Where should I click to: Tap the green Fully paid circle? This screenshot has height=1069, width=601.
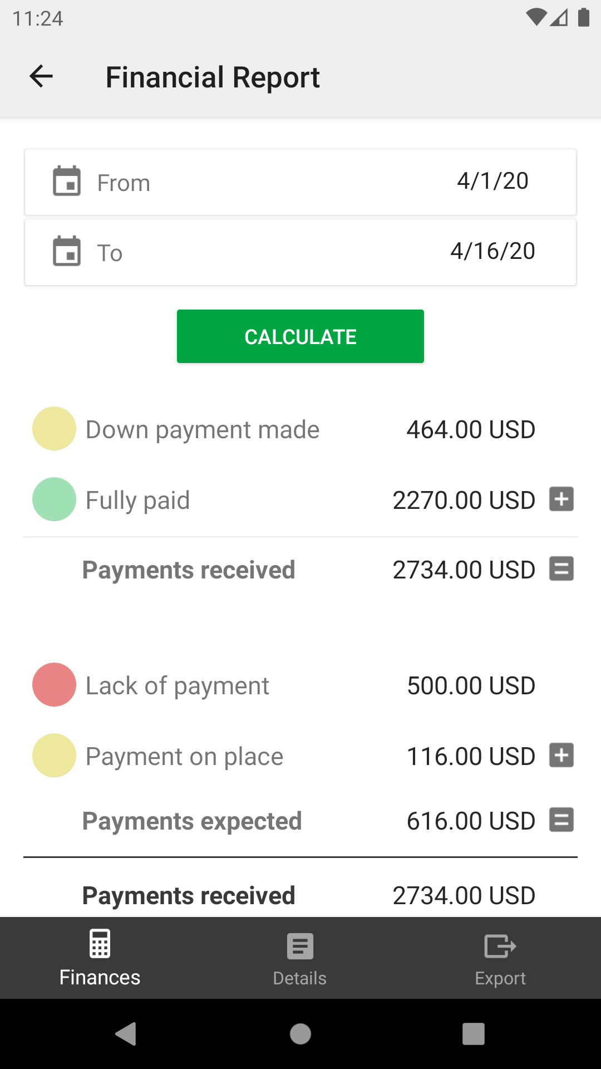click(x=54, y=499)
